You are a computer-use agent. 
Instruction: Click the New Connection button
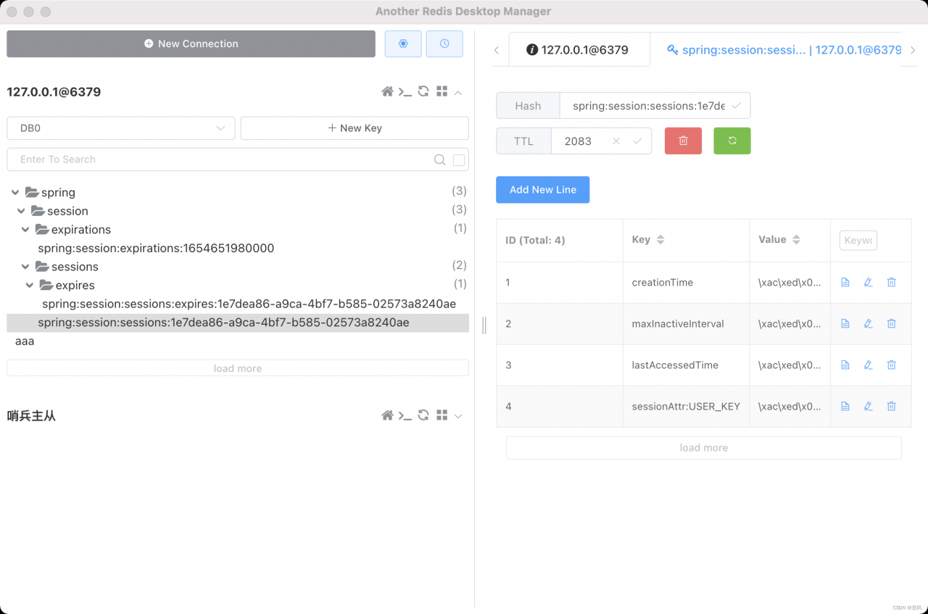(x=191, y=43)
